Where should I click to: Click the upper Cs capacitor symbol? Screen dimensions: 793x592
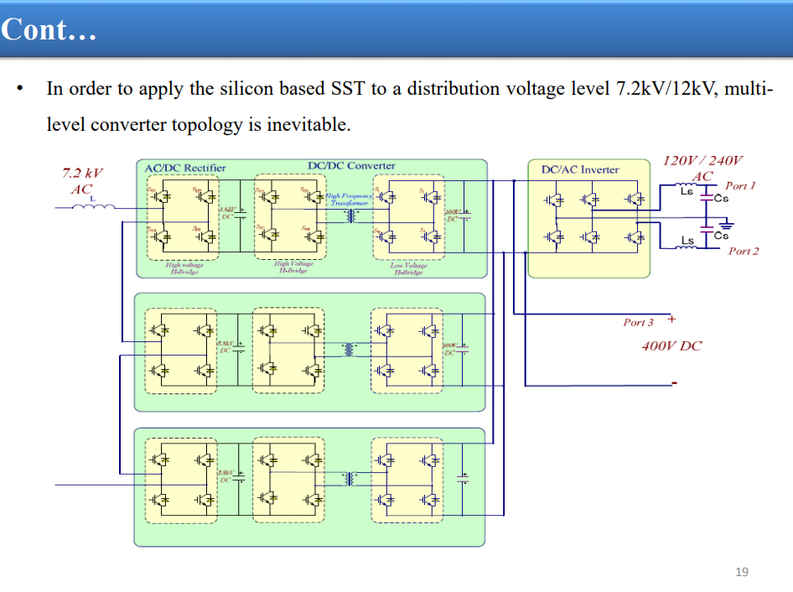coord(706,198)
